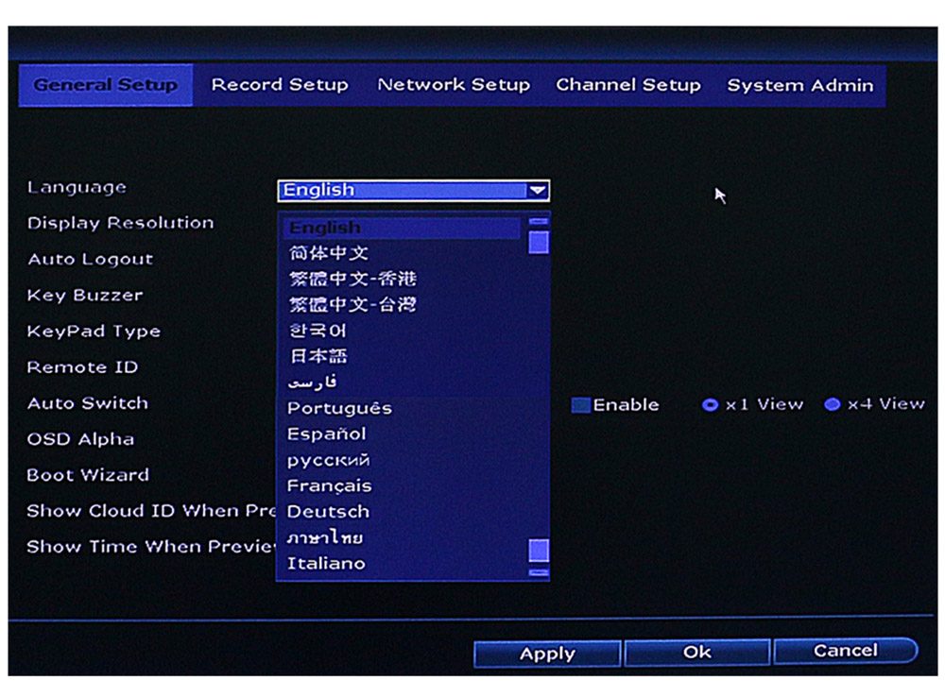945x697 pixels.
Task: Tick the Auto Switch Enable checkbox
Action: (581, 405)
